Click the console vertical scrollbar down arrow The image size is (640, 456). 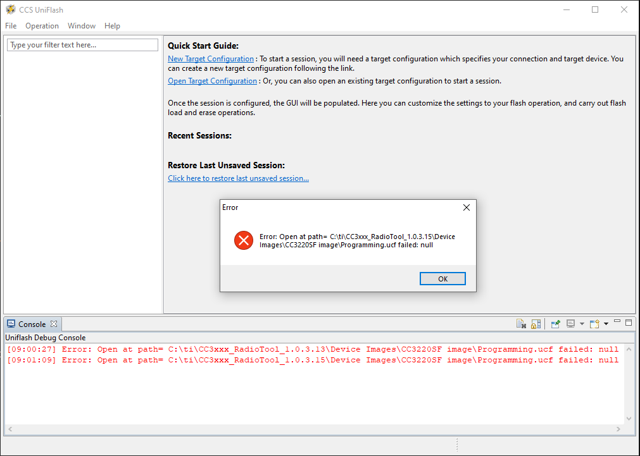click(629, 419)
